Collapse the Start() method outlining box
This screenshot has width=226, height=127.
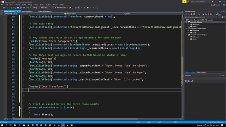click(x=21, y=108)
